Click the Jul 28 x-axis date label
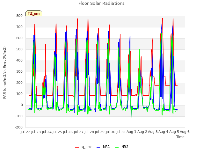Image resolution: width=204 pixels, height=153 pixels. pyautogui.click(x=89, y=132)
